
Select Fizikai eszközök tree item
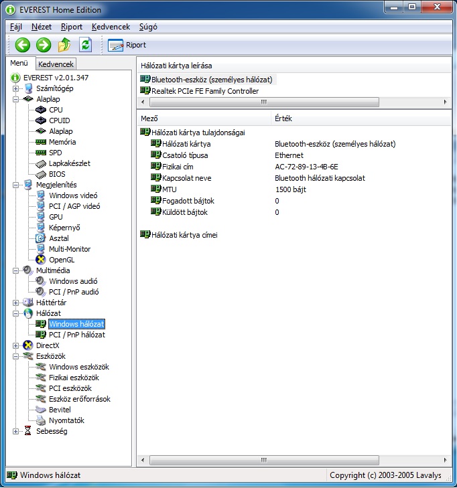(x=74, y=378)
